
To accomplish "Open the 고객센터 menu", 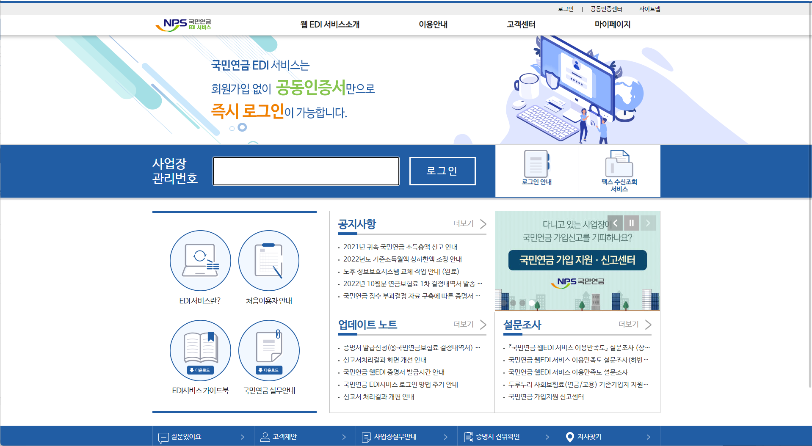I will tap(521, 25).
